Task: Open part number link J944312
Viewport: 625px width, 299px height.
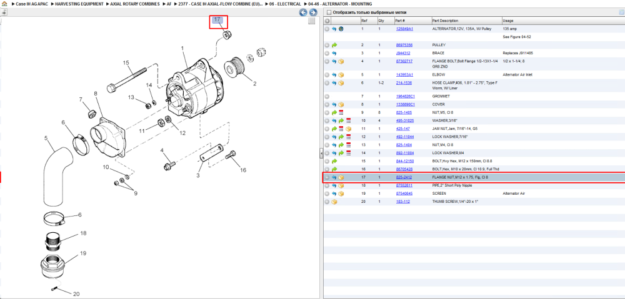Action: 403,53
